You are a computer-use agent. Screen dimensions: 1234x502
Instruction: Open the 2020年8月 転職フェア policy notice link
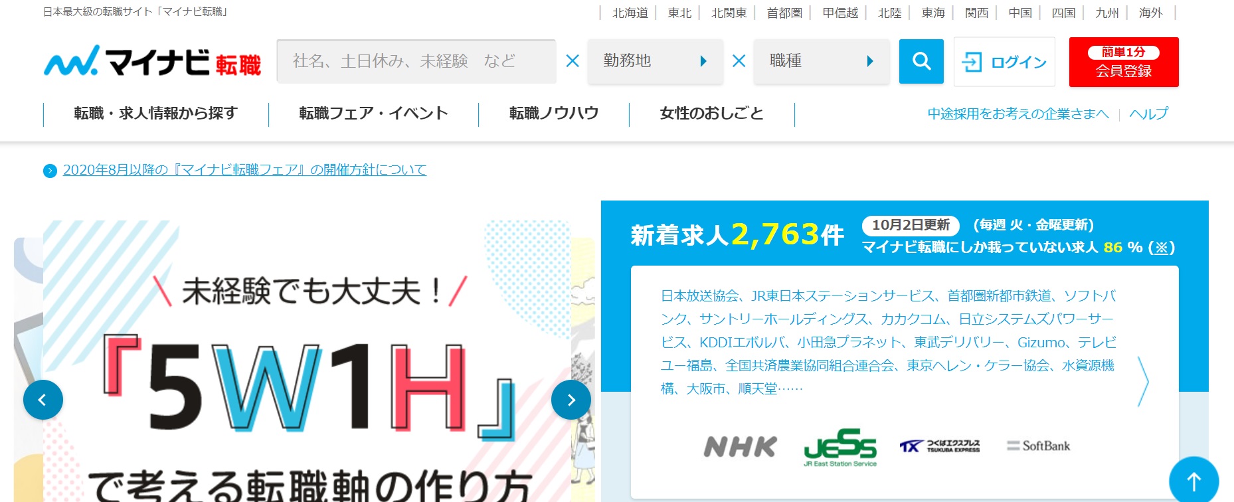(x=244, y=170)
